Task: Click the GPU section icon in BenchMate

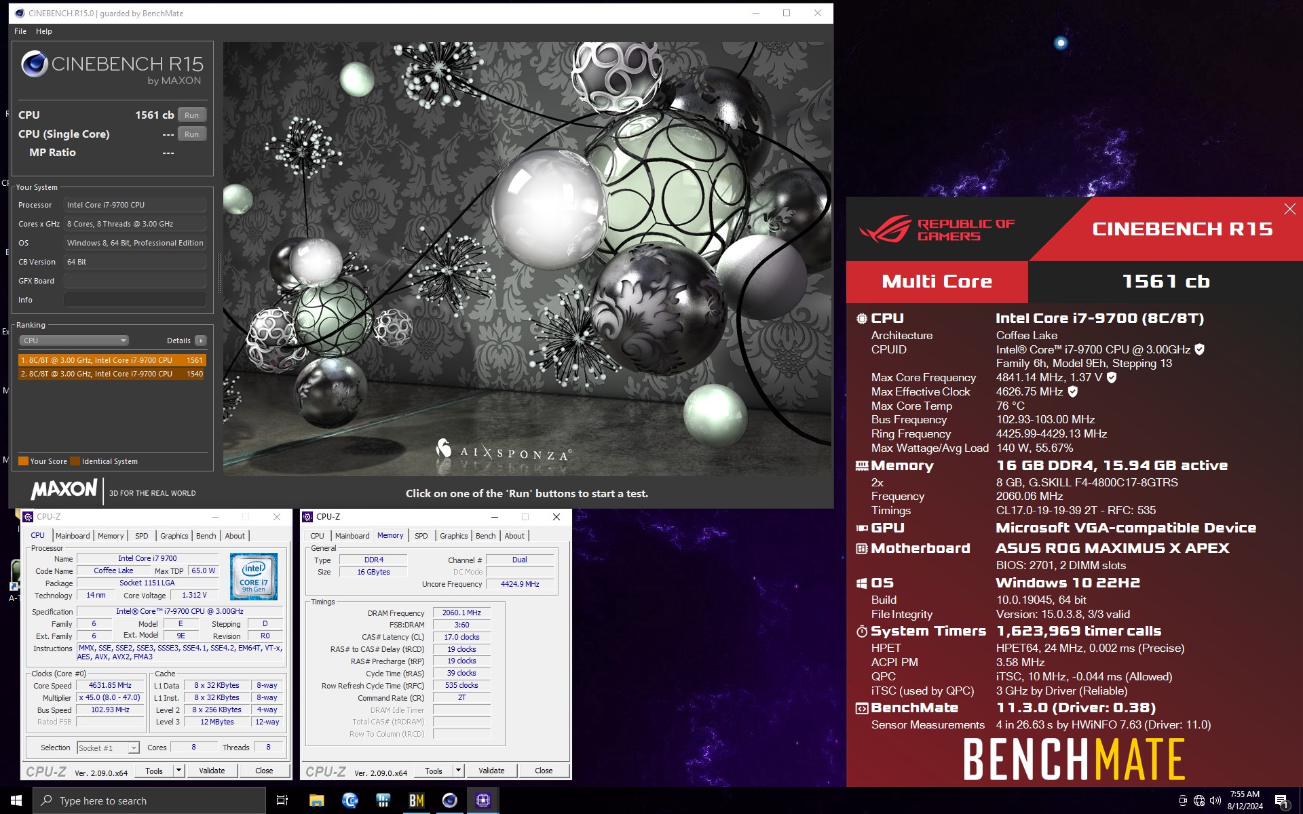Action: tap(862, 528)
